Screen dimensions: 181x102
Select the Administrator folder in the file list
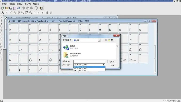72,55
